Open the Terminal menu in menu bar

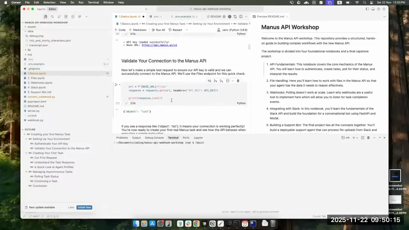(93, 2)
